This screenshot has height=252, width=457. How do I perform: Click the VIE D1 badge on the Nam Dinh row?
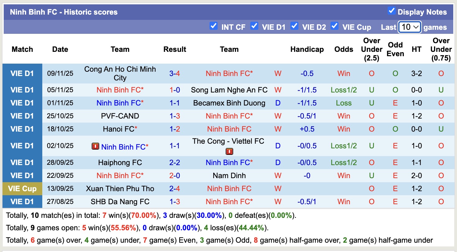tap(22, 175)
